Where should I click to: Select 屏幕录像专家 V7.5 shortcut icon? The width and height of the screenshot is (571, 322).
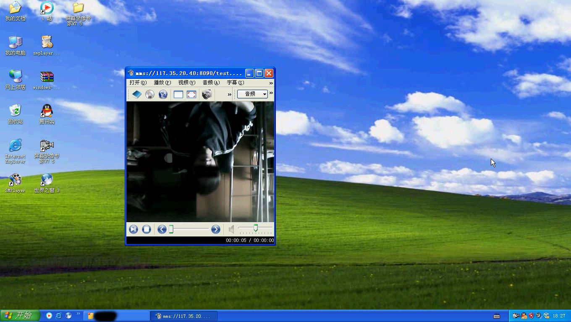point(47,151)
